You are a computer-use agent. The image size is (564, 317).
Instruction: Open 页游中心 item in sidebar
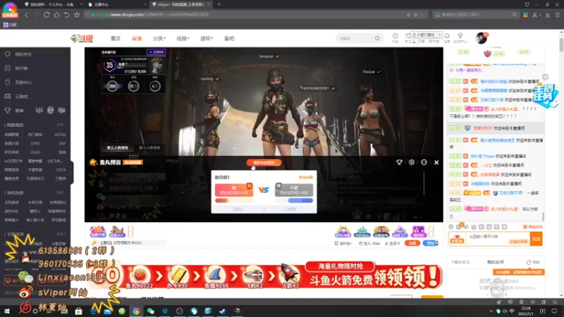18,82
